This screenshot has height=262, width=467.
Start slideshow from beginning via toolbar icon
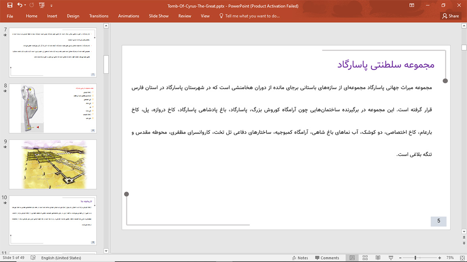[42, 5]
